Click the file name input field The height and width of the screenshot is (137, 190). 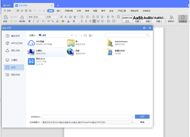86,117
